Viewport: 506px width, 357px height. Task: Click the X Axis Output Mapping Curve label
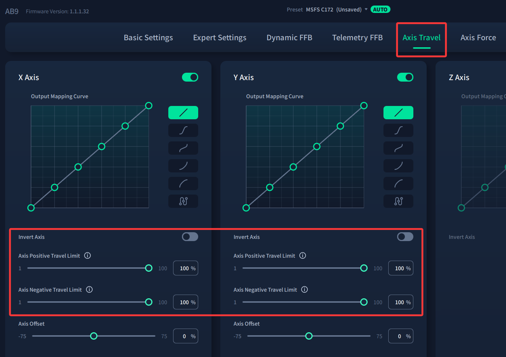59,96
